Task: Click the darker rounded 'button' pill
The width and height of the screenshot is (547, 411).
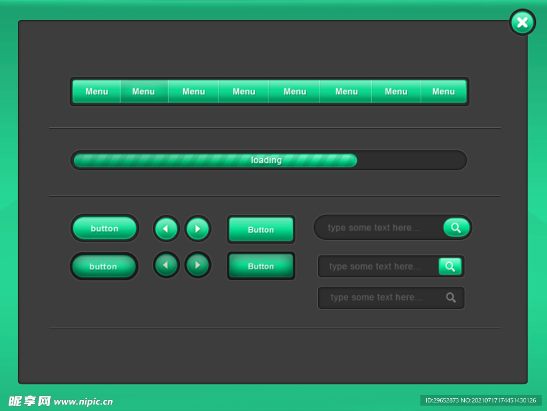Action: point(104,266)
